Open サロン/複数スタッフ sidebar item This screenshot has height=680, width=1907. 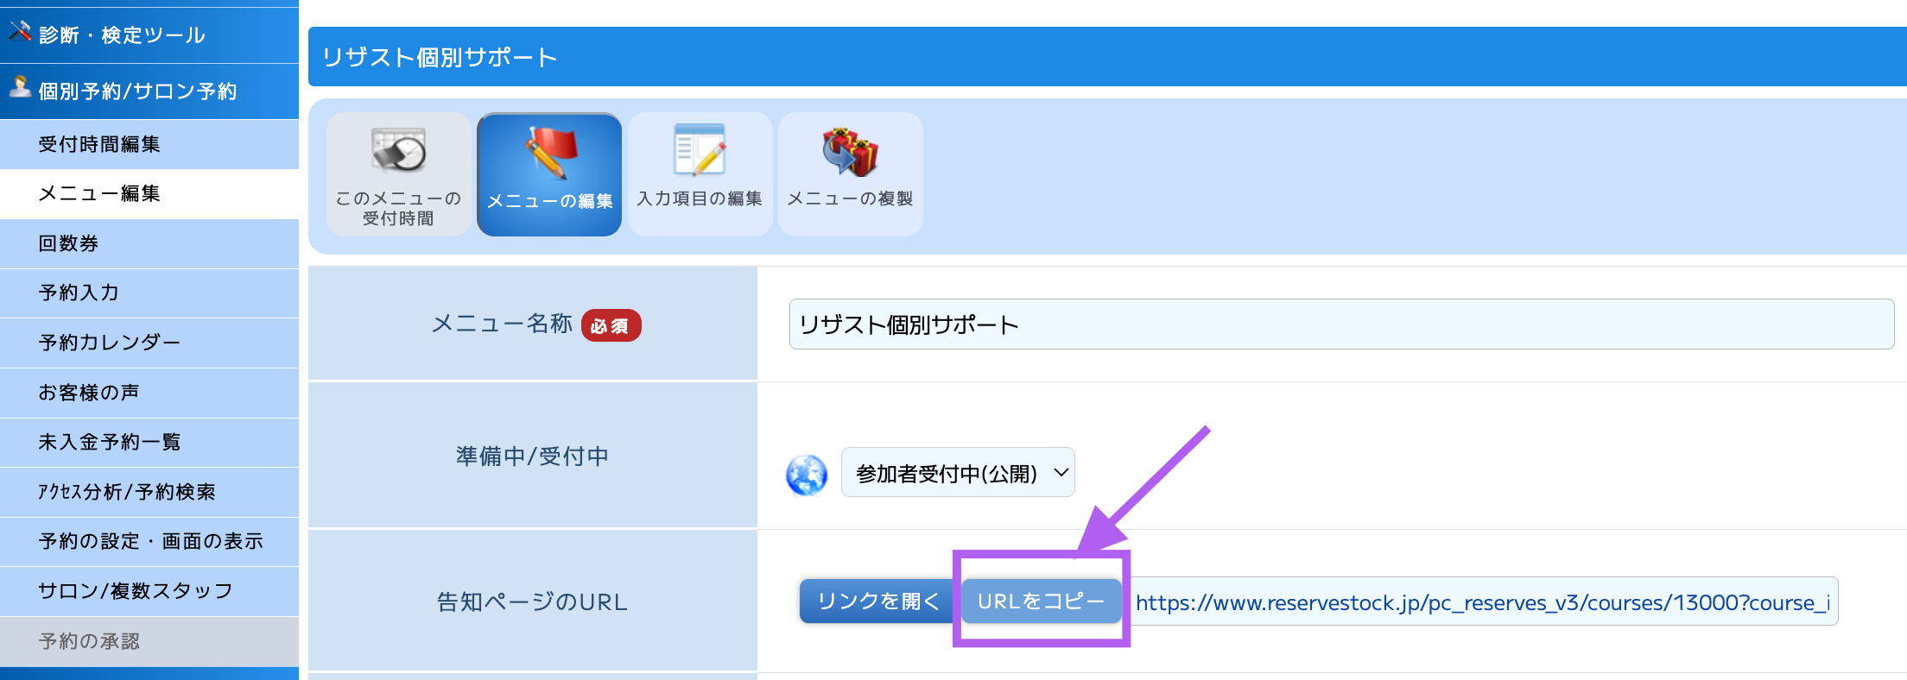pyautogui.click(x=136, y=591)
